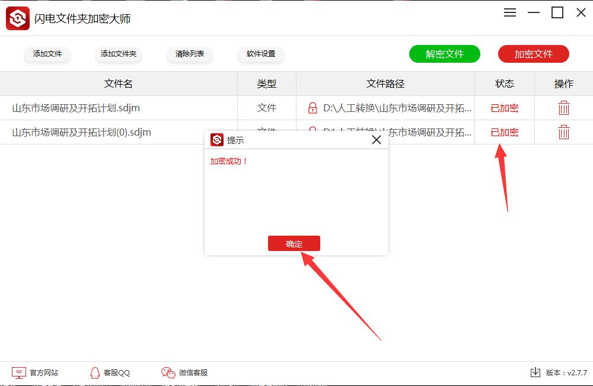Click 确定 to confirm the dialog
593x386 pixels.
(294, 243)
